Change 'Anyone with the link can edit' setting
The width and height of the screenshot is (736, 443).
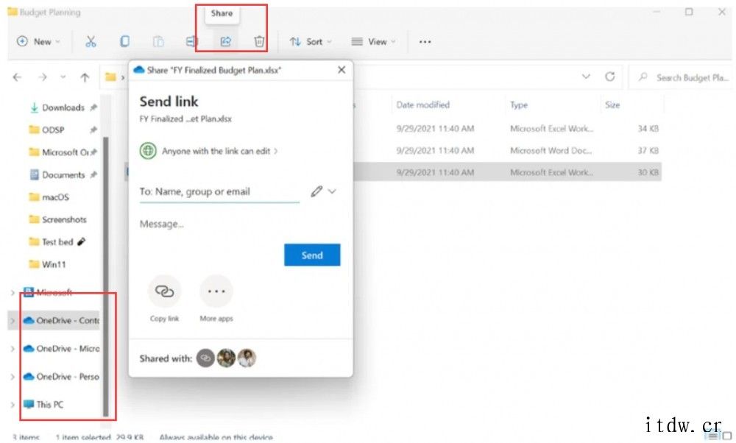[208, 151]
